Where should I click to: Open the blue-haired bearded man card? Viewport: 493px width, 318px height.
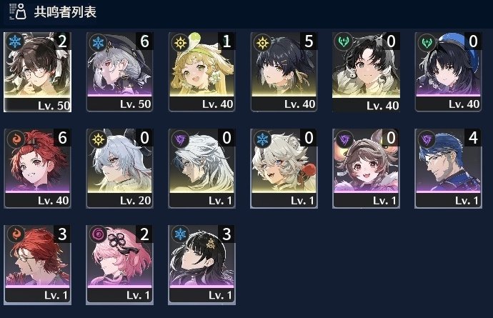click(x=448, y=168)
